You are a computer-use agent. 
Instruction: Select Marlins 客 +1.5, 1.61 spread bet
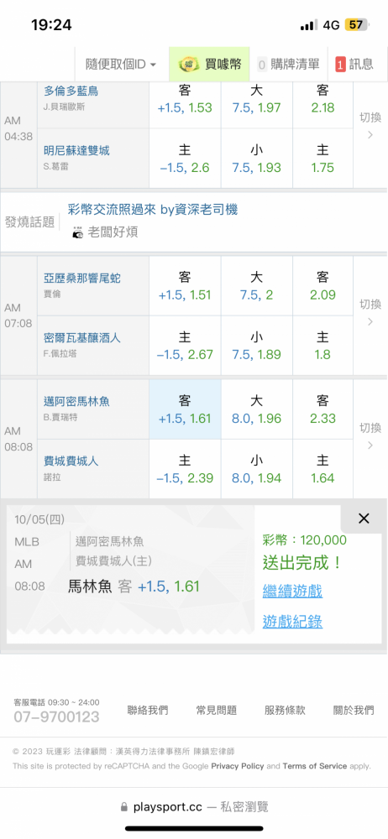pyautogui.click(x=185, y=409)
